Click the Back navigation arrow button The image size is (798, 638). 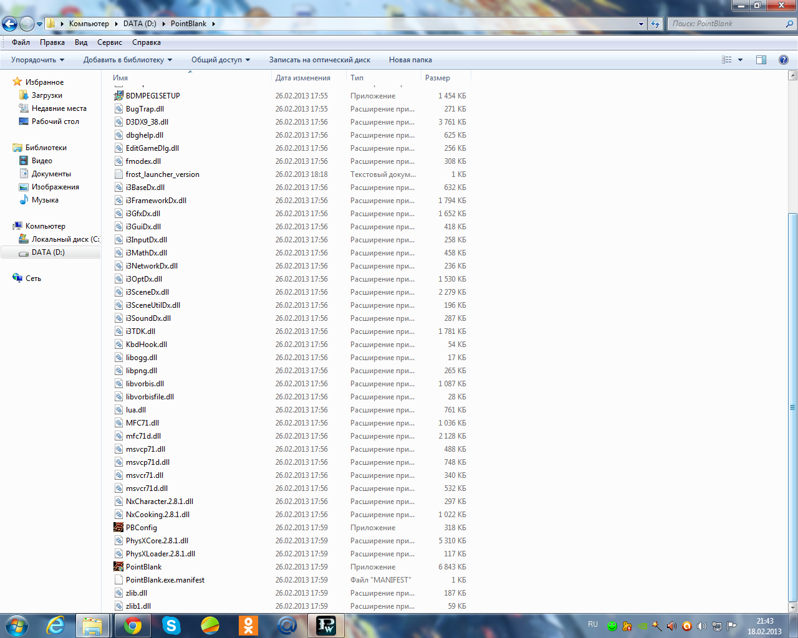tap(9, 24)
